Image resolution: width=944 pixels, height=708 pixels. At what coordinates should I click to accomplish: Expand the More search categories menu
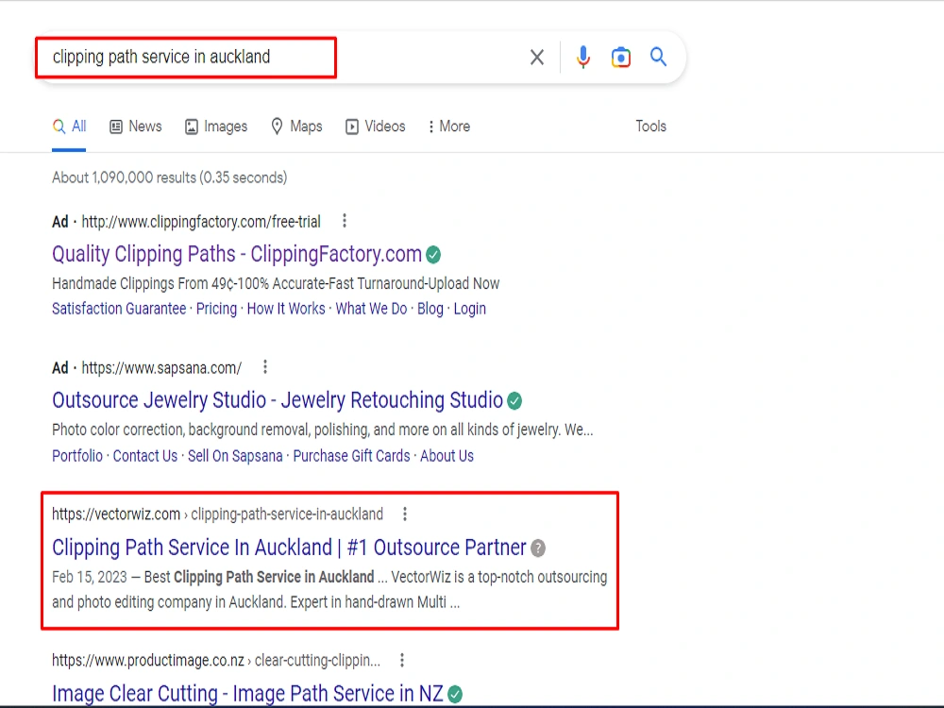(449, 126)
